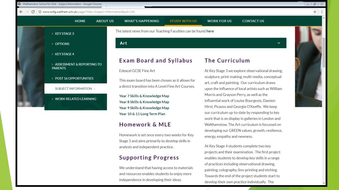Click the schoolgirl photo on the right
Image resolution: width=339 pixels, height=190 pixels.
308,66
